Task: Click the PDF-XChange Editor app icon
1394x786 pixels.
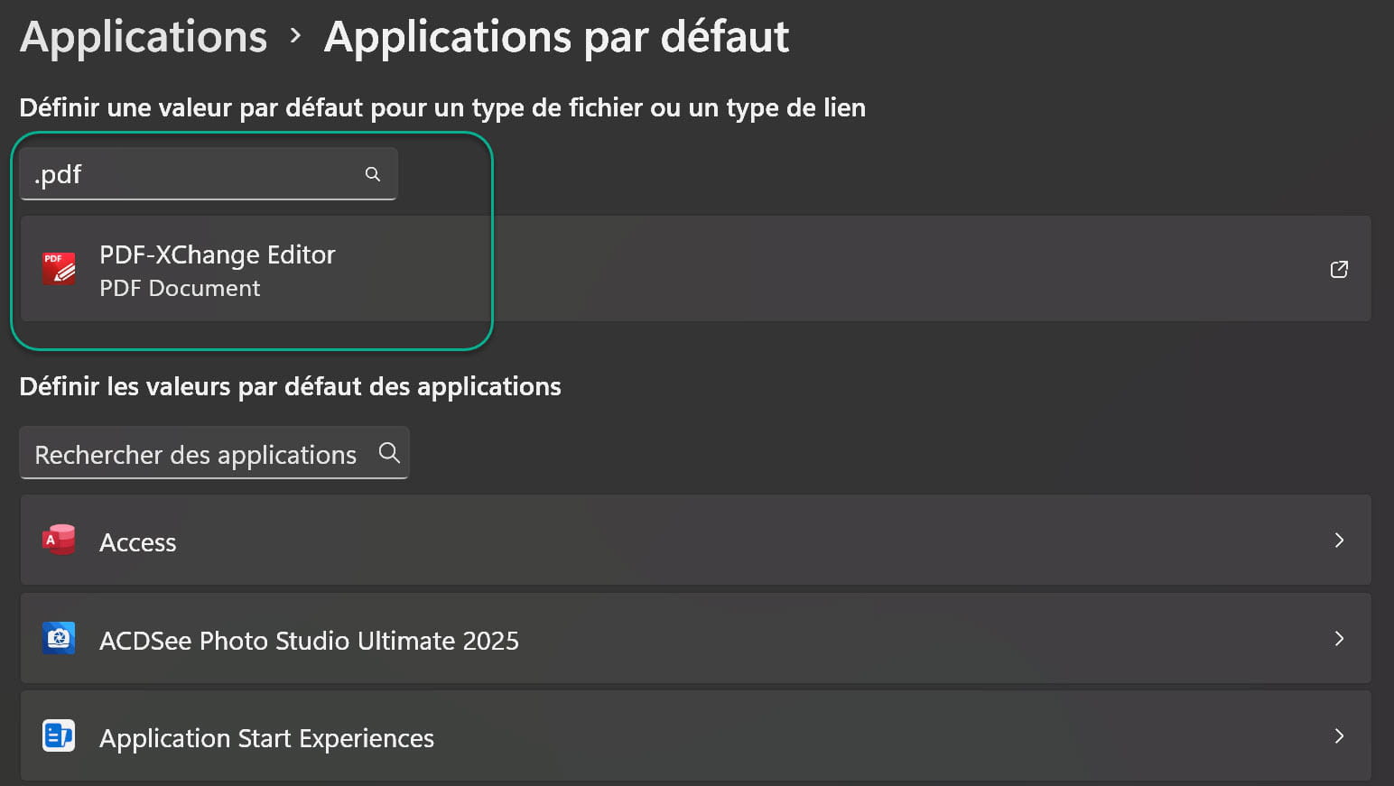Action: (60, 269)
